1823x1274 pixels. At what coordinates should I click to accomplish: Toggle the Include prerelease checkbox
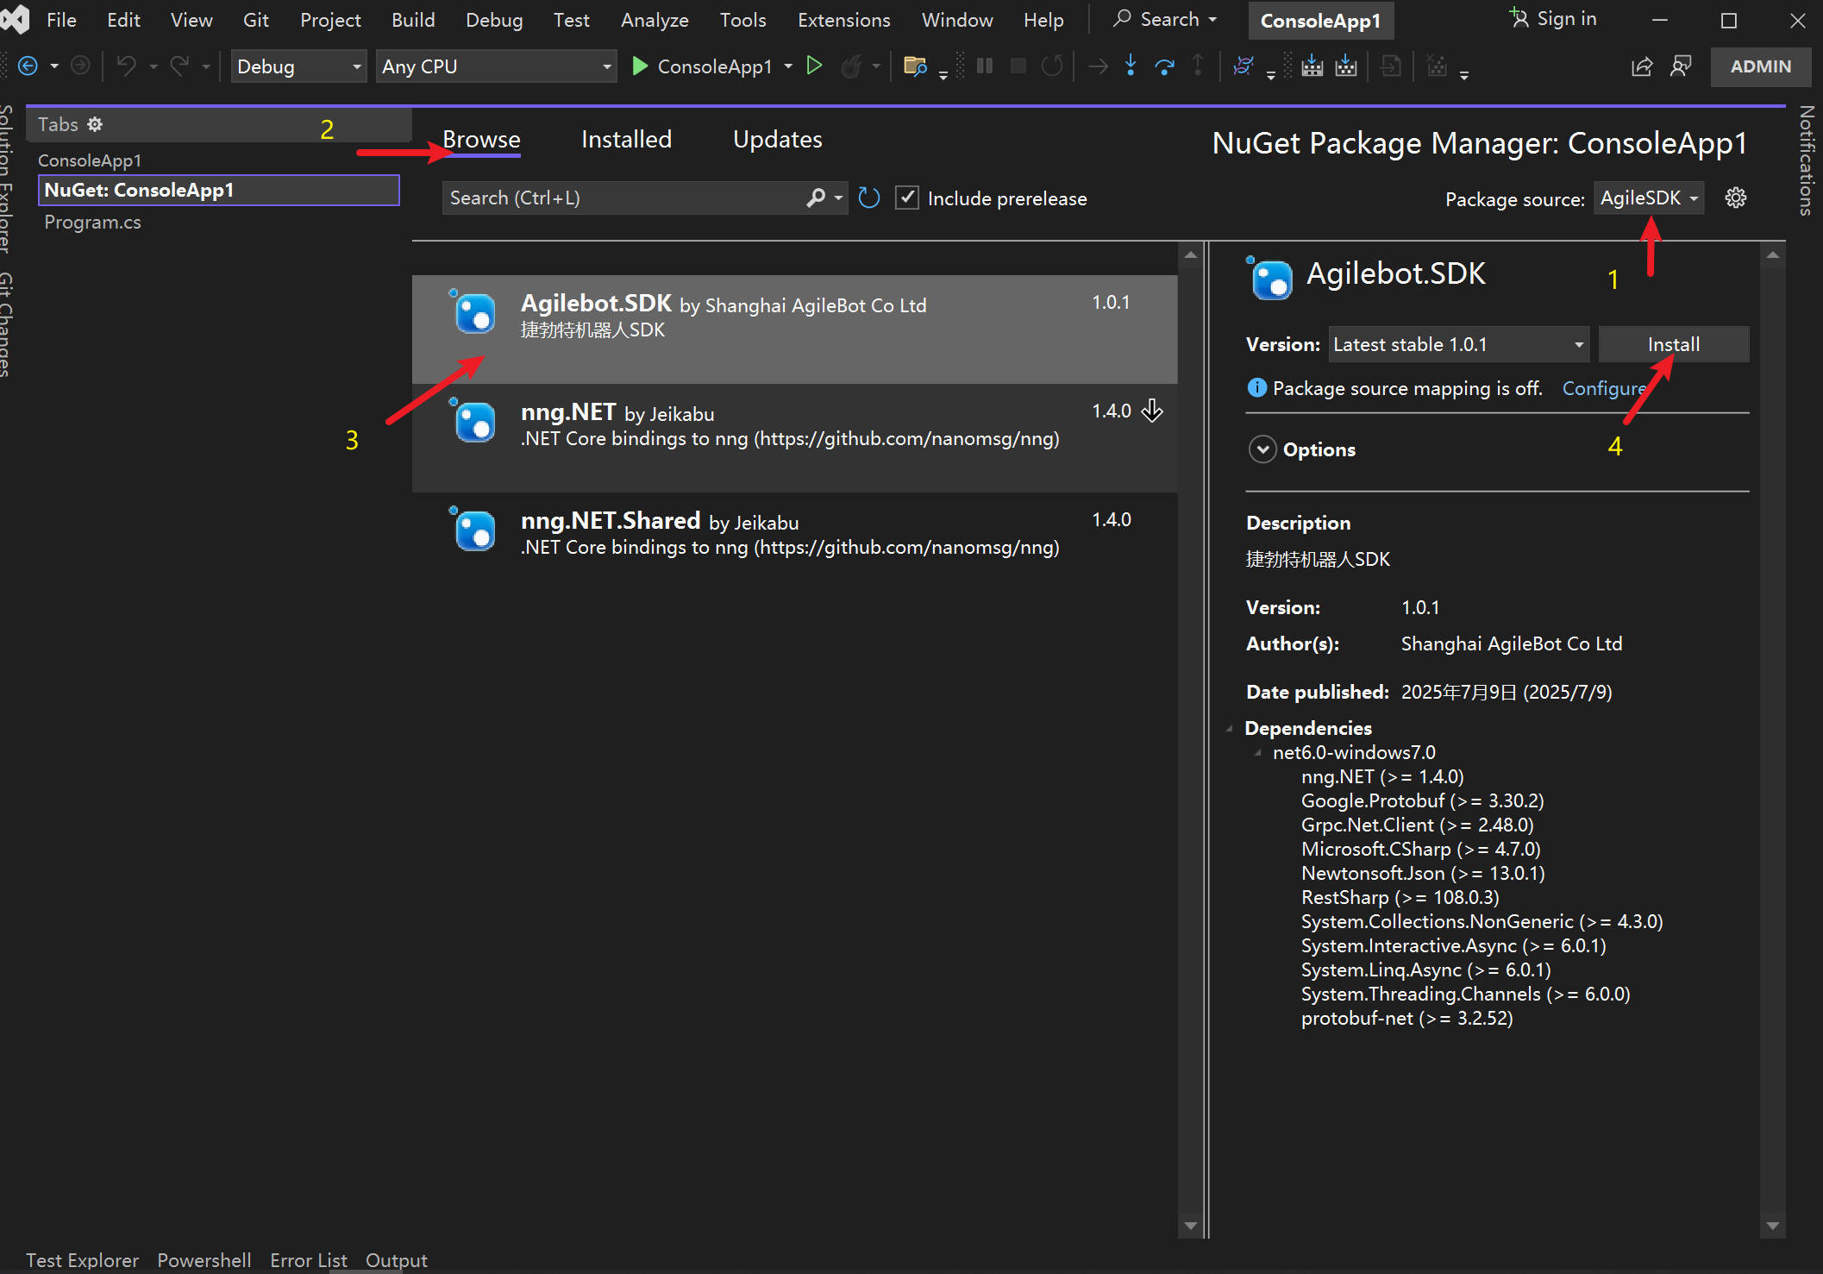click(x=907, y=198)
